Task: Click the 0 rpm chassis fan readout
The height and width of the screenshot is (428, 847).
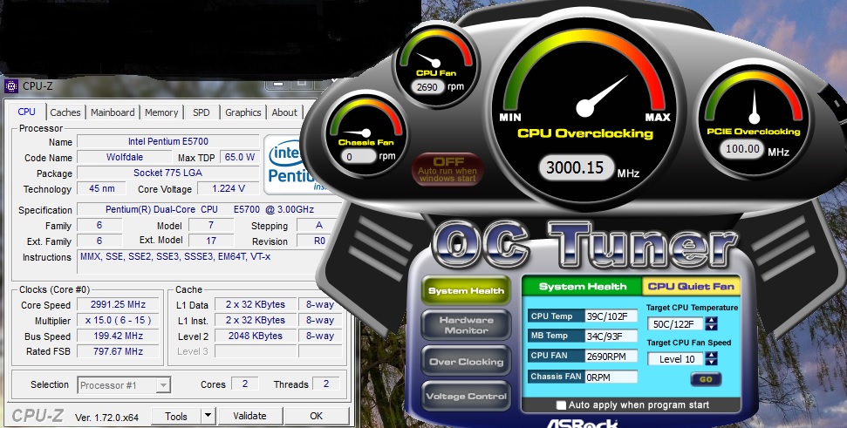Action: 358,157
